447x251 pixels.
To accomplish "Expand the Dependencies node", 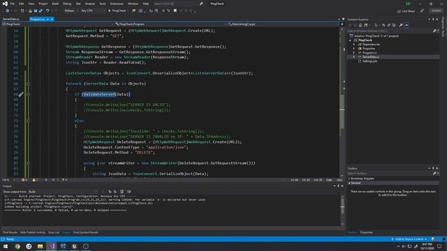I will pos(354,45).
